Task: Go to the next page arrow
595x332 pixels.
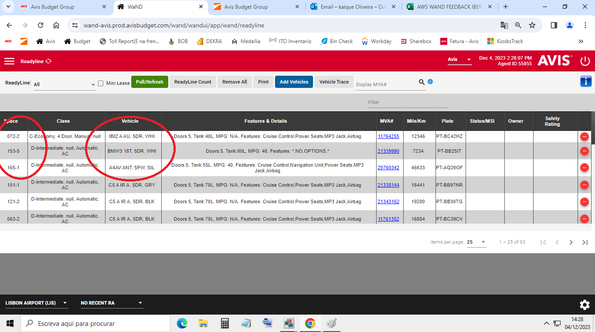Action: (x=571, y=242)
